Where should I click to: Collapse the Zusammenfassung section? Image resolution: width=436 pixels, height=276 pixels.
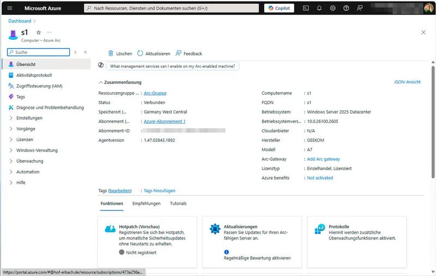[x=120, y=82]
